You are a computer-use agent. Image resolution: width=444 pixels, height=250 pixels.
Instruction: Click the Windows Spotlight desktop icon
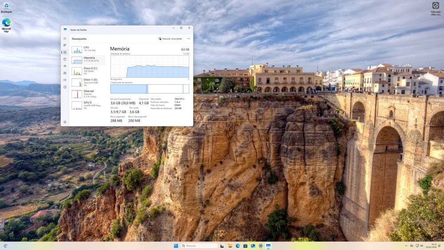(436, 8)
